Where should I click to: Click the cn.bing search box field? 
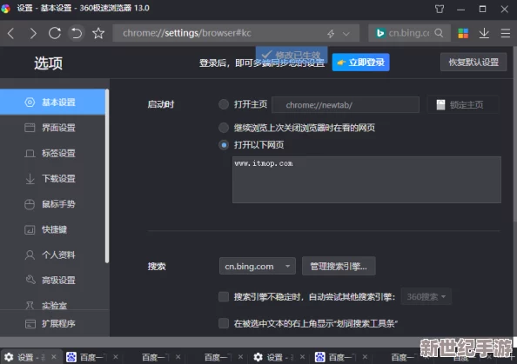click(409, 33)
